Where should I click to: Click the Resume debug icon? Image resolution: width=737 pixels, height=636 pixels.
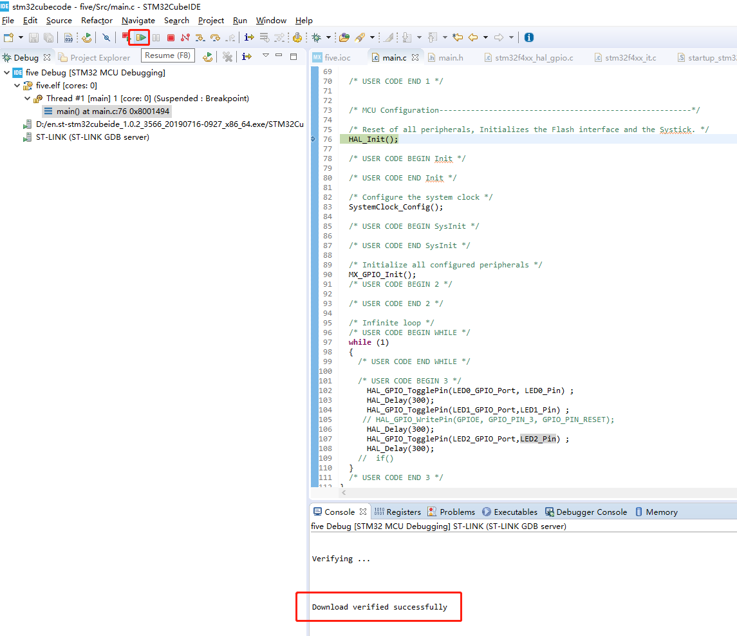click(140, 37)
